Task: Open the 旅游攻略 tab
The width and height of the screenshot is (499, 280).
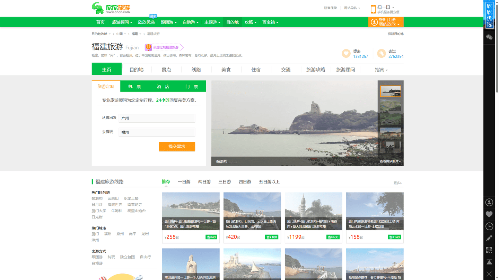Action: click(316, 69)
